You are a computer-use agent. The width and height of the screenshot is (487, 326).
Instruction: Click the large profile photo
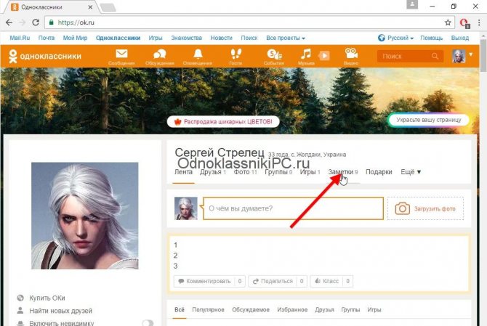click(85, 216)
